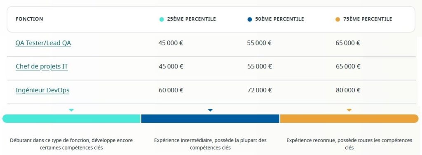The width and height of the screenshot is (422, 155).
Task: Click the orange experienced segment of the bar
Action: tap(349, 119)
